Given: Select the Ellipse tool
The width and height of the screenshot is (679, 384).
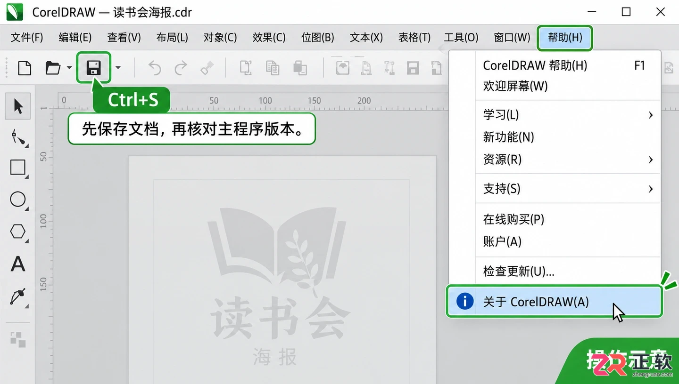Looking at the screenshot, I should 18,200.
